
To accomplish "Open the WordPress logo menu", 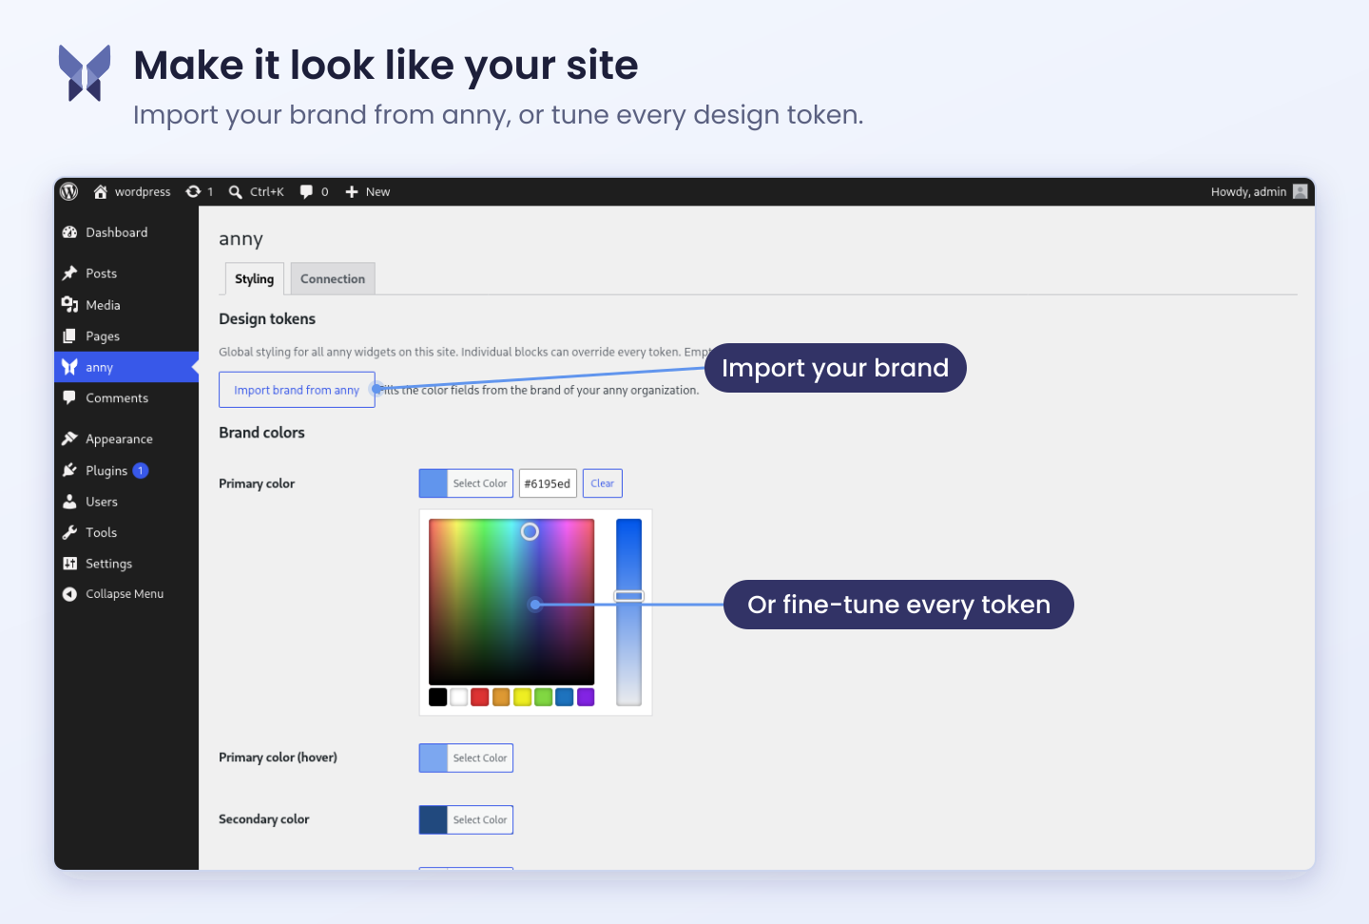I will click(69, 191).
